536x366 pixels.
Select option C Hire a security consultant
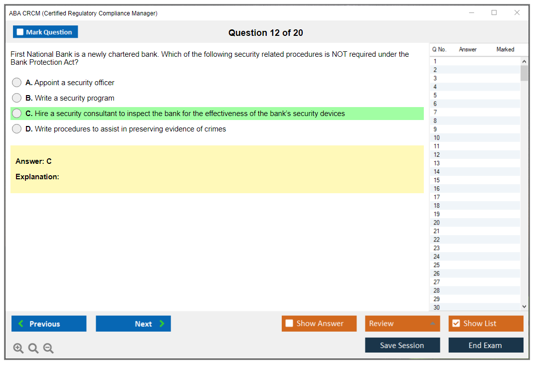pos(17,114)
